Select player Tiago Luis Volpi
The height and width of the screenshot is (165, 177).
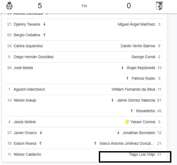pos(142,154)
